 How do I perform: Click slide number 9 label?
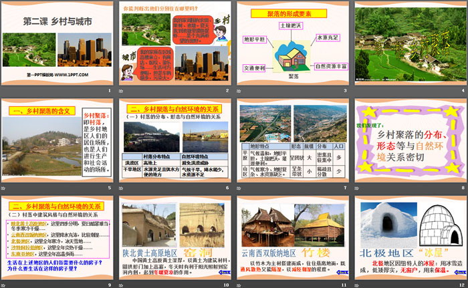[x=110, y=285]
